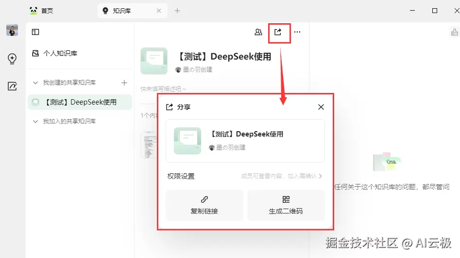Create new shared knowledge base with plus
The image size is (460, 258).
tap(124, 83)
